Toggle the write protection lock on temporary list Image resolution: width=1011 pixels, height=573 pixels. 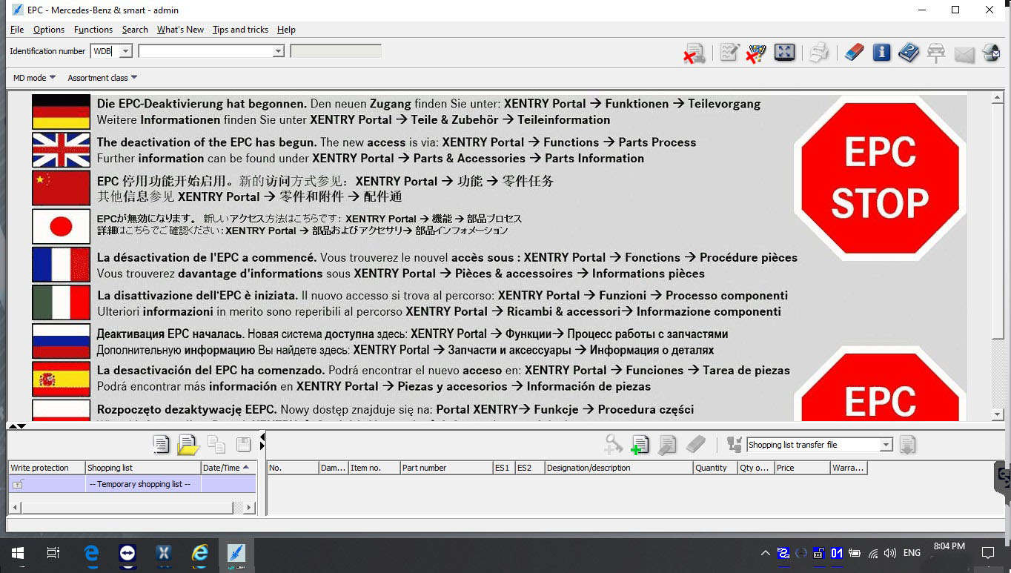pyautogui.click(x=18, y=484)
